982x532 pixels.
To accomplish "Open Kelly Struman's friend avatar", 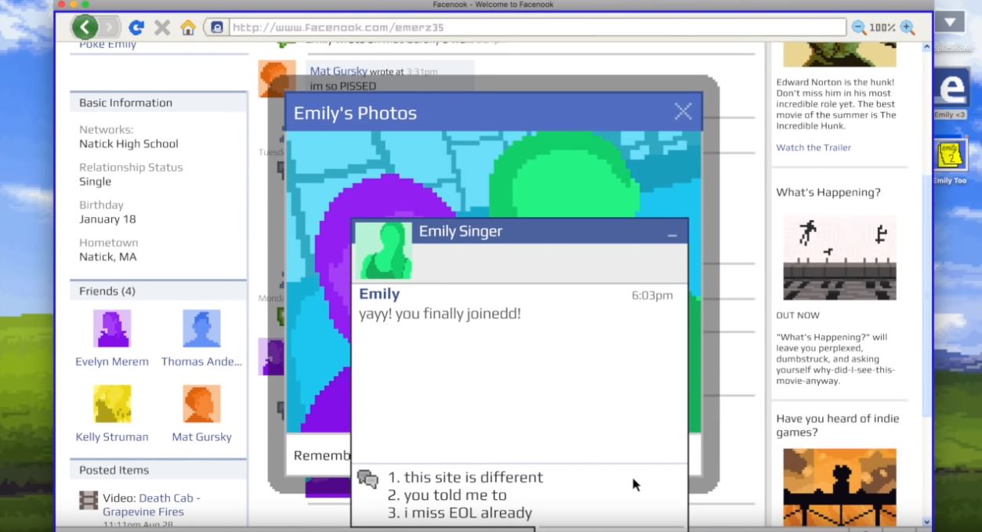I will [x=112, y=404].
